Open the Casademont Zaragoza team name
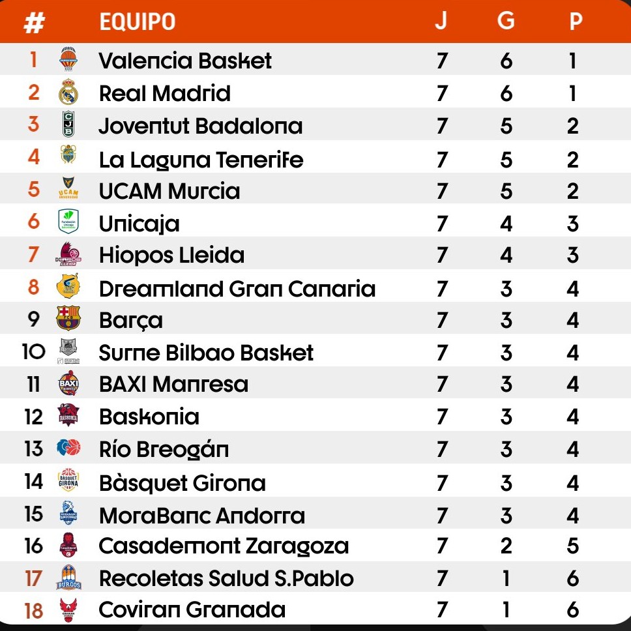This screenshot has width=631, height=631. tap(224, 546)
